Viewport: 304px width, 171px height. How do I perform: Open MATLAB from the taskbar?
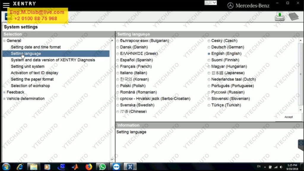pyautogui.click(x=75, y=167)
